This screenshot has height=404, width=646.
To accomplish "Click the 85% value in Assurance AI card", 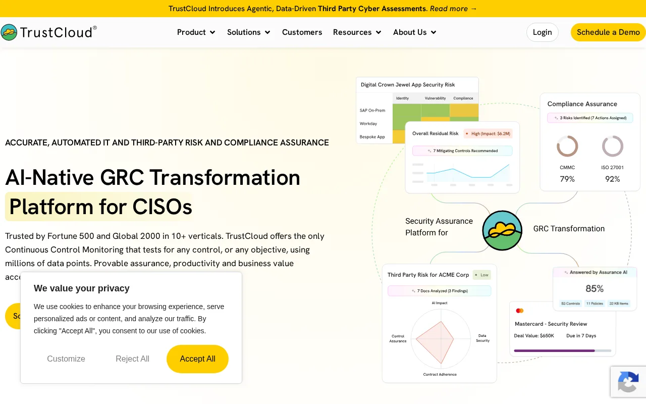I will click(595, 289).
